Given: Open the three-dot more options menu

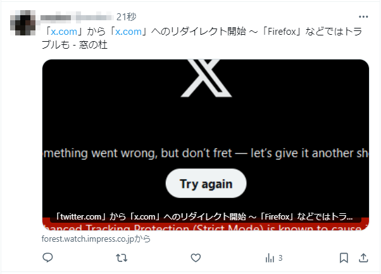Looking at the screenshot, I should [x=363, y=16].
